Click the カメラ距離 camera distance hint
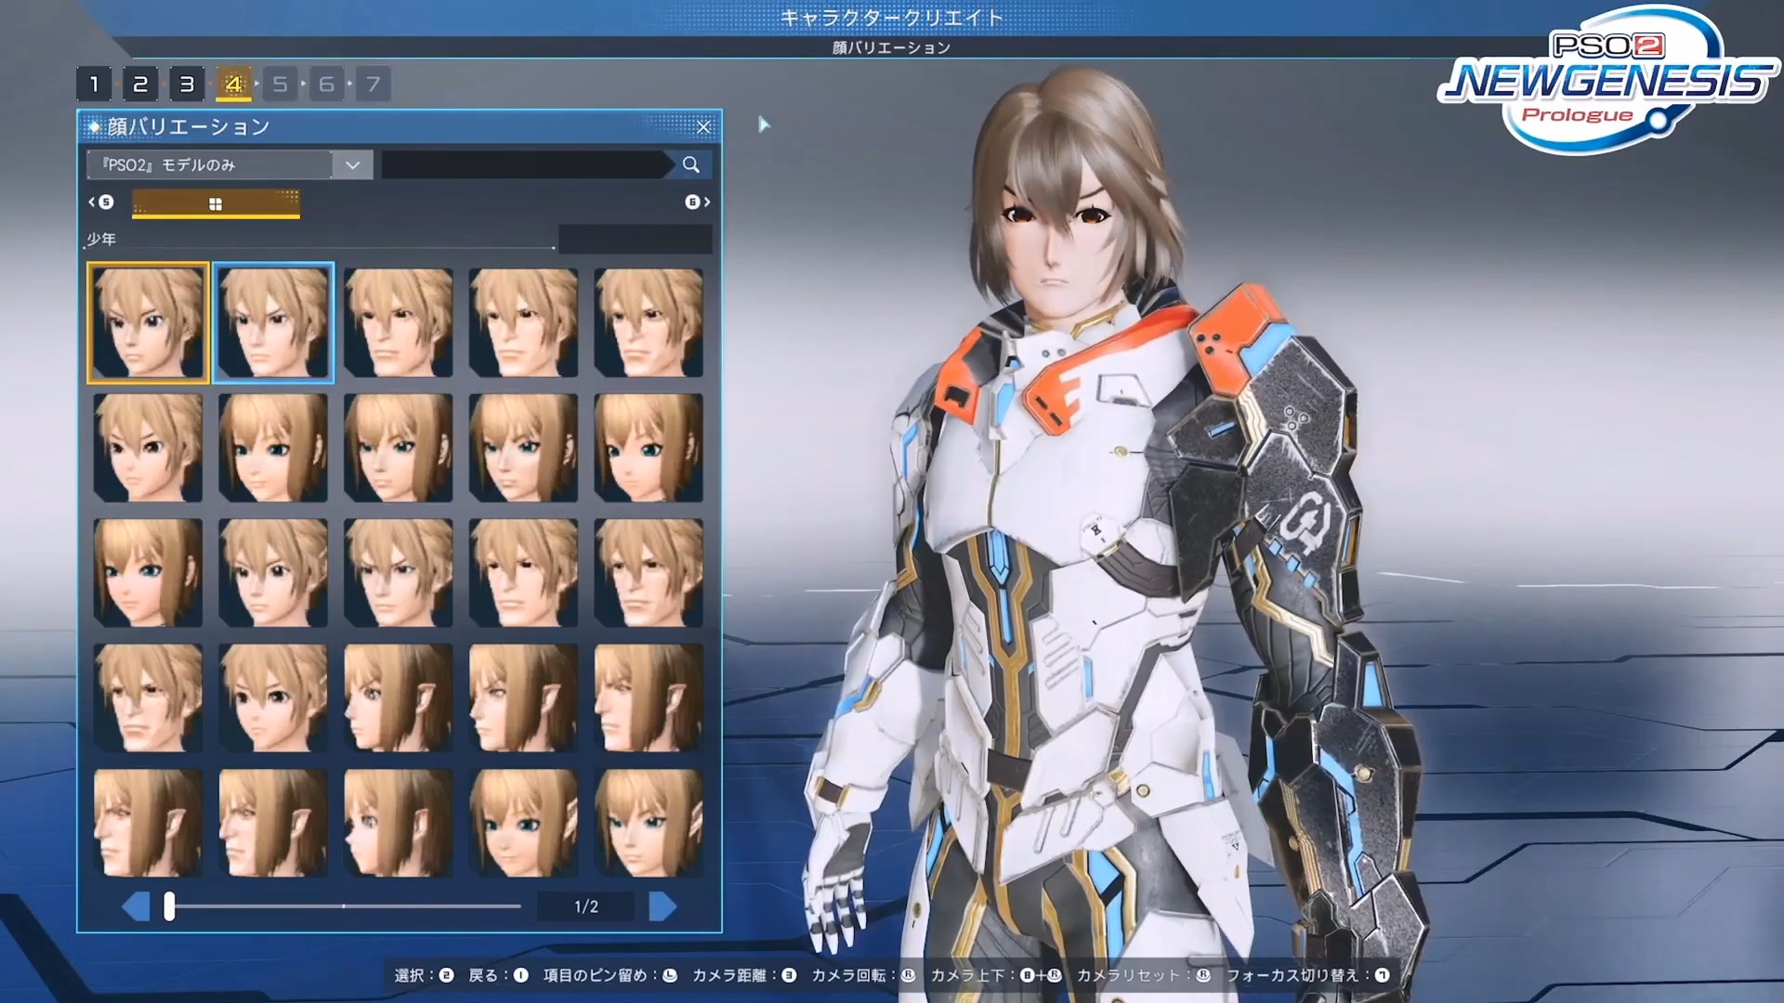The image size is (1784, 1003). coord(744,975)
